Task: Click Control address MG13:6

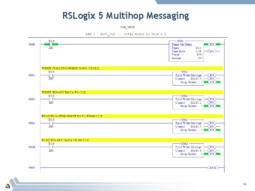Action: [196, 151]
